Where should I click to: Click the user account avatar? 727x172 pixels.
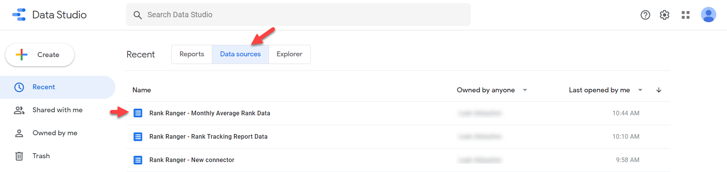(708, 15)
